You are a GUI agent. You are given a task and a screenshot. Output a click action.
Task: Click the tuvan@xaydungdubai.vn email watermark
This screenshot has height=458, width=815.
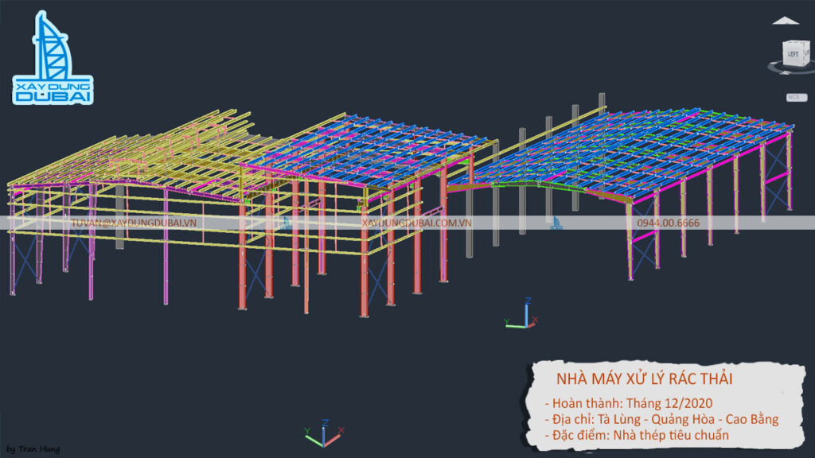[134, 223]
